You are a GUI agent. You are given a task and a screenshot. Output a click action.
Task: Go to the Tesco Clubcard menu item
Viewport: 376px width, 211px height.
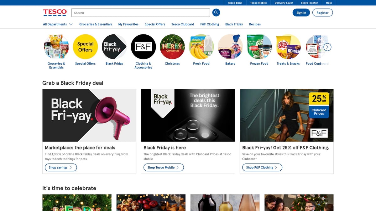[x=183, y=24]
